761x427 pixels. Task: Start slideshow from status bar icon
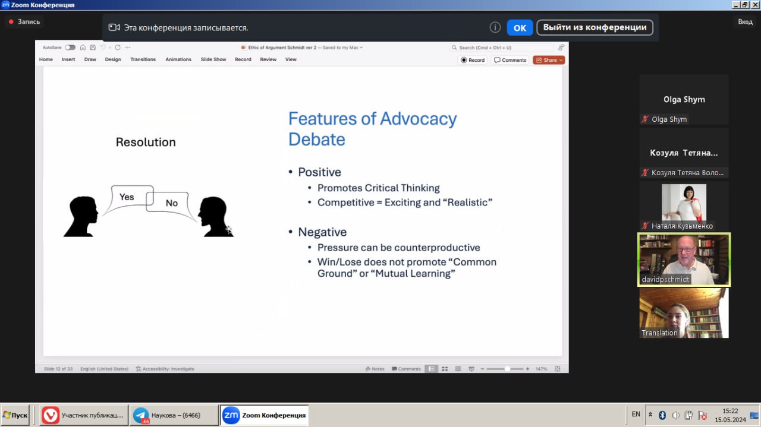point(471,369)
